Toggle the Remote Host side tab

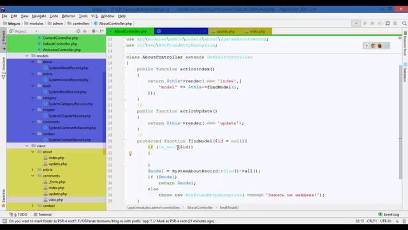coord(405,43)
